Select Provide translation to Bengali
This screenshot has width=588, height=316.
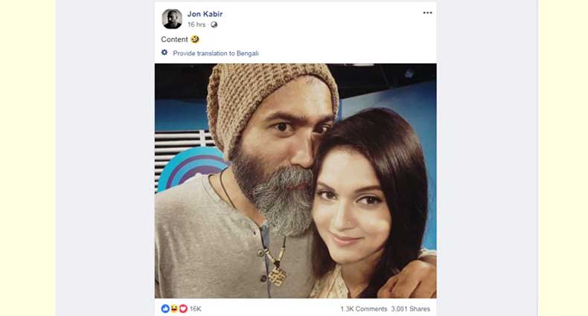[216, 54]
